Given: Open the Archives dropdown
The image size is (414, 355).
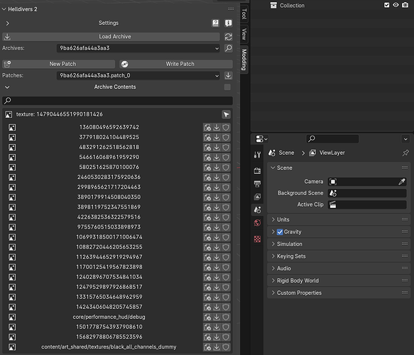Looking at the screenshot, I should [138, 48].
